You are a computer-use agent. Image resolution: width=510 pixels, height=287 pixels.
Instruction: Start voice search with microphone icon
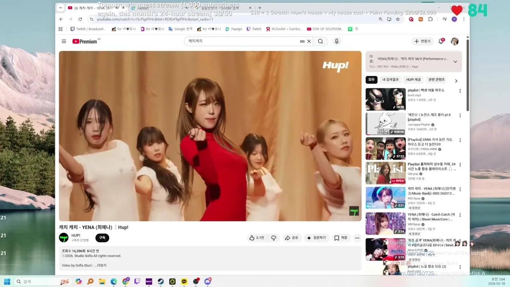tap(337, 41)
